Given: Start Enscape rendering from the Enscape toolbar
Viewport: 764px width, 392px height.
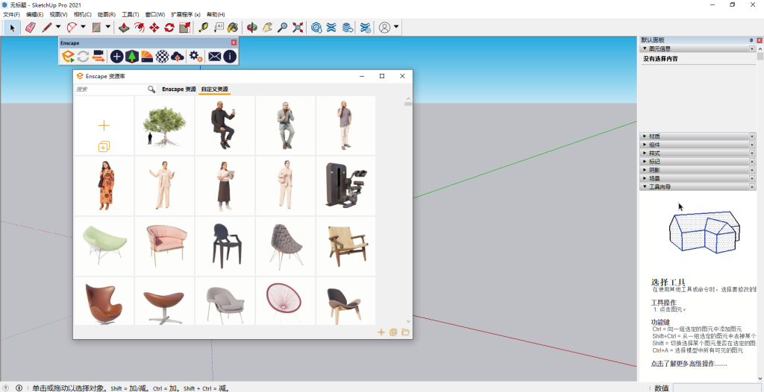Looking at the screenshot, I should tap(68, 56).
